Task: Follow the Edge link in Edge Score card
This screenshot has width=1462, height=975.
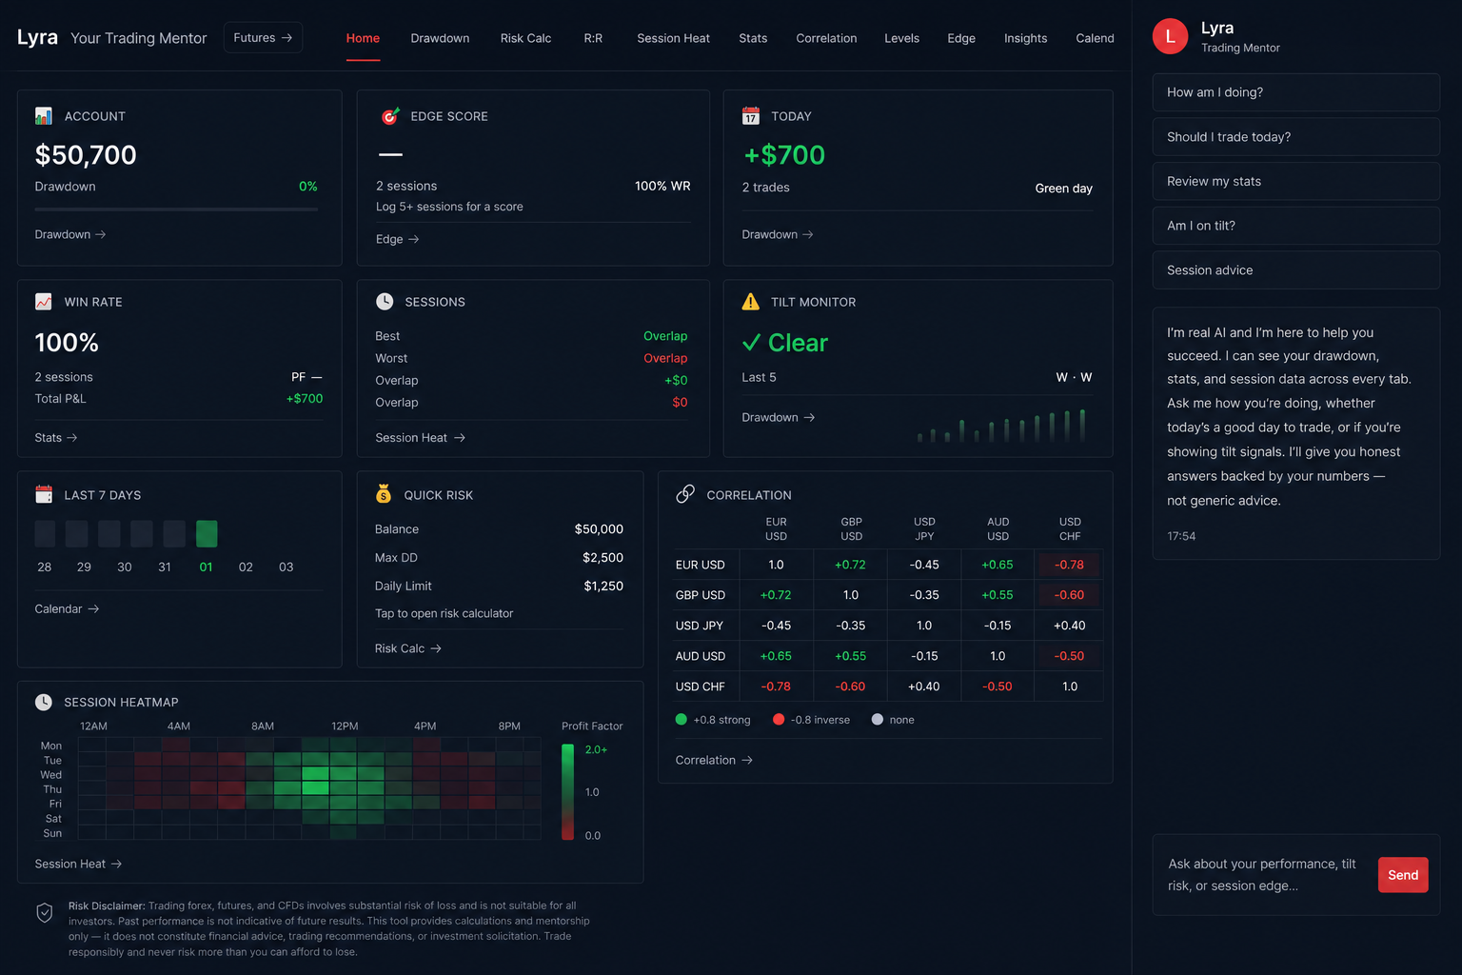Action: 398,239
